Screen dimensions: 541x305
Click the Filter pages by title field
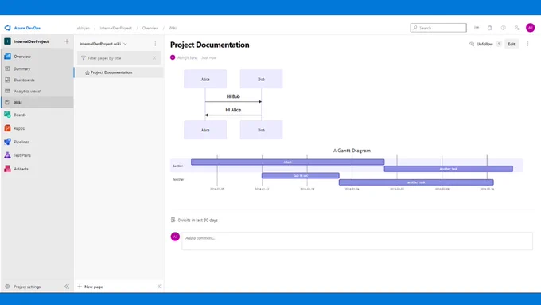pos(119,58)
